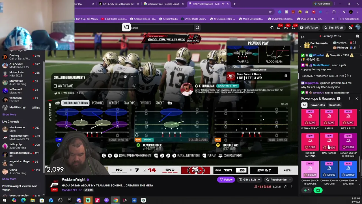Open the NFL Streams bookmark
The image size is (362, 204).
pyautogui.click(x=222, y=19)
